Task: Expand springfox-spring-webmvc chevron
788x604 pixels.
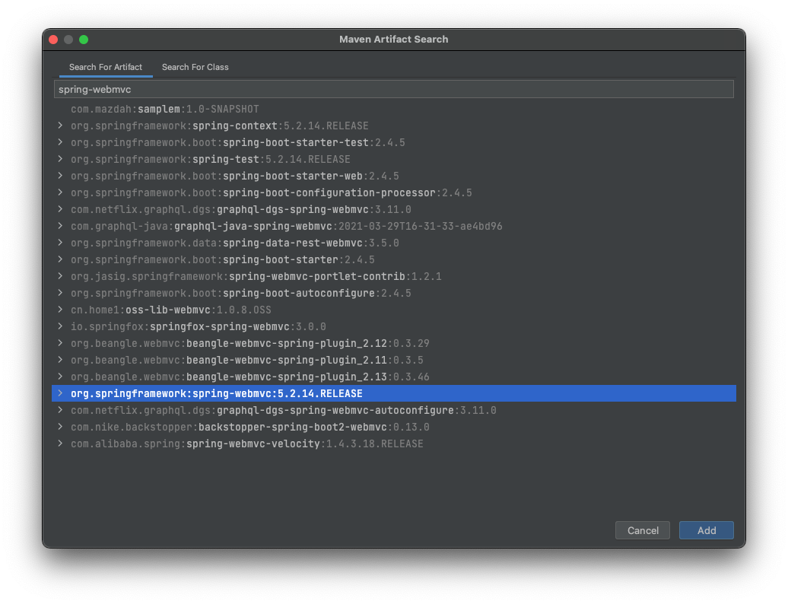Action: (x=60, y=326)
